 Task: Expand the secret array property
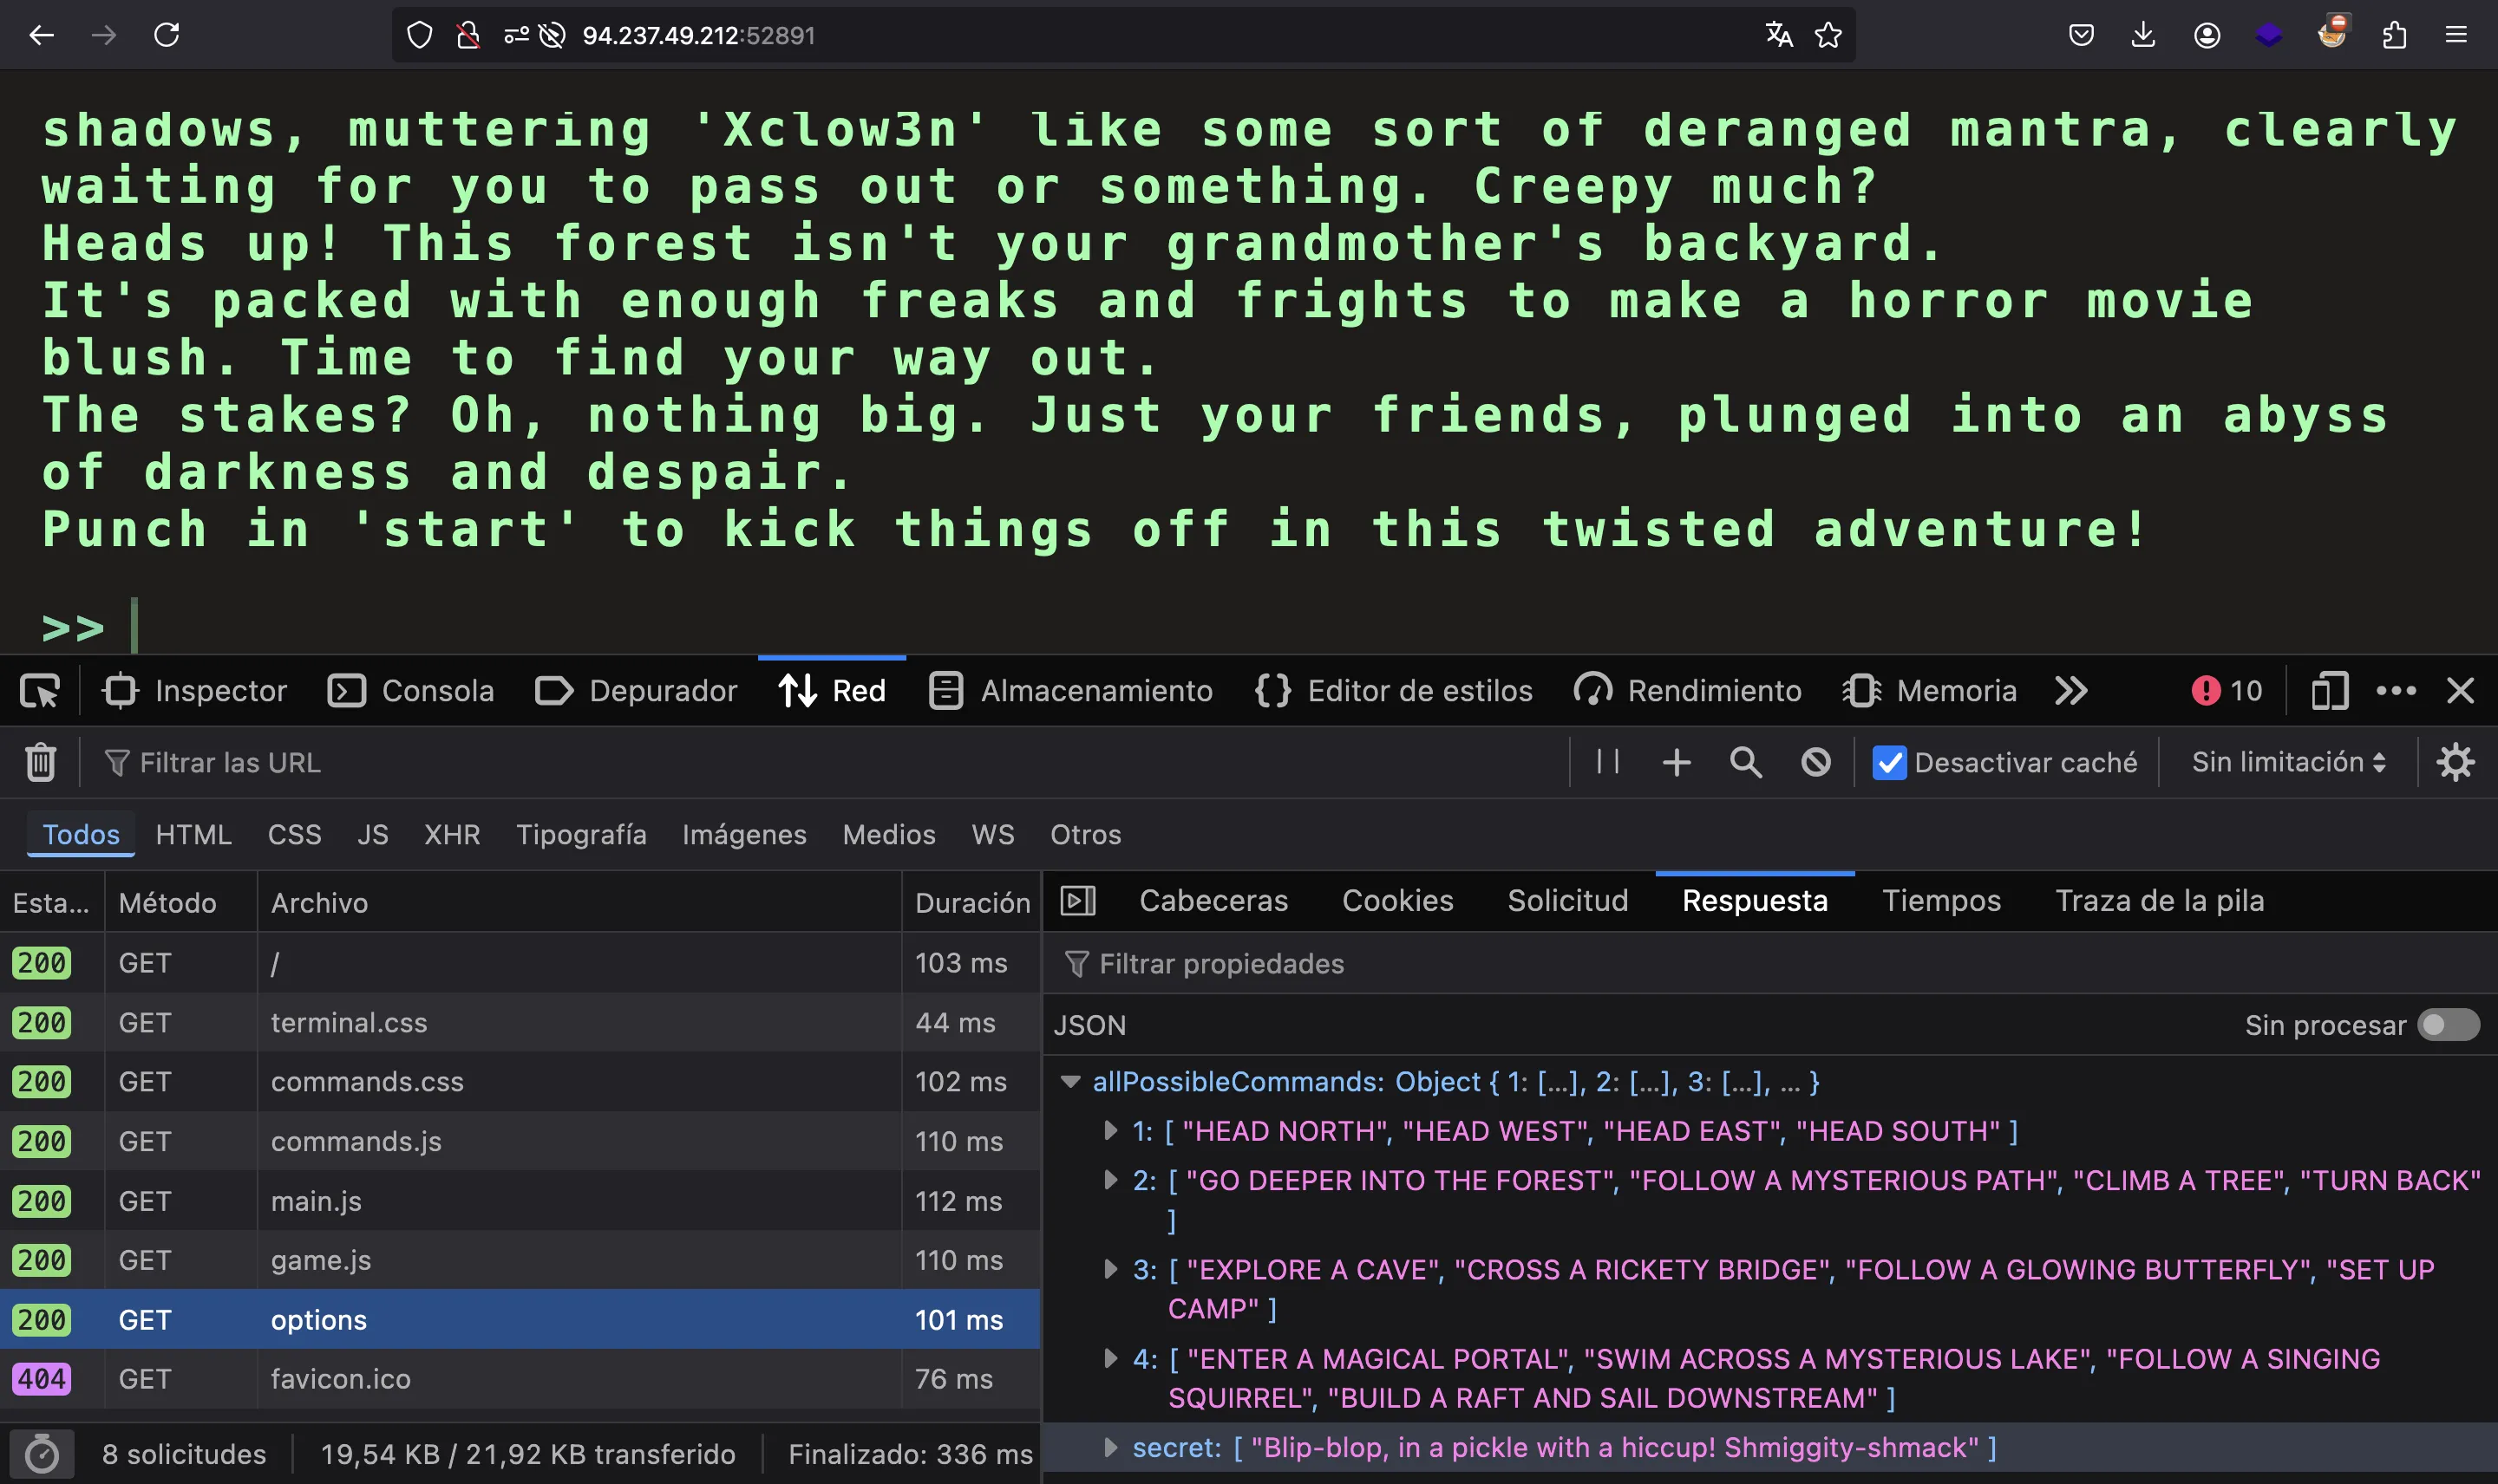[1112, 1447]
